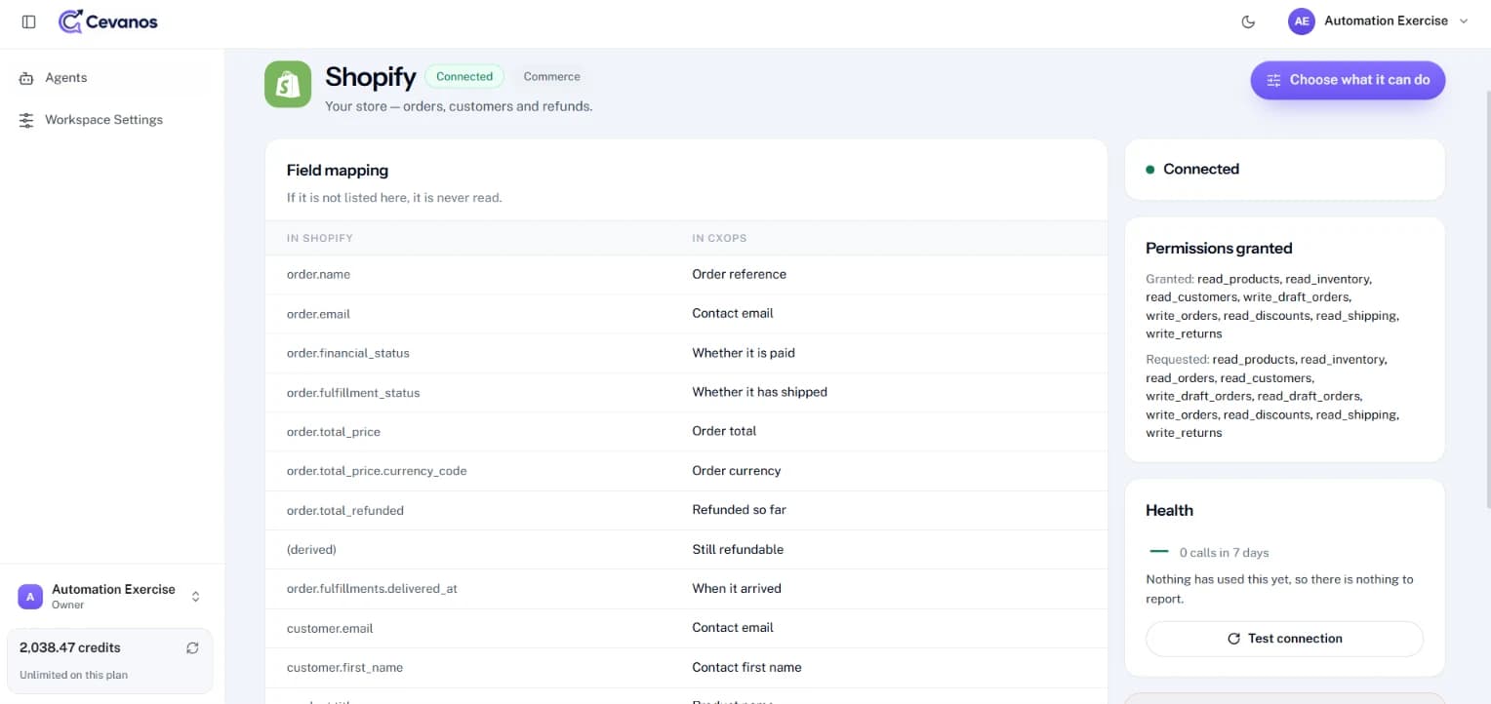Click customer.first_name field

[344, 668]
